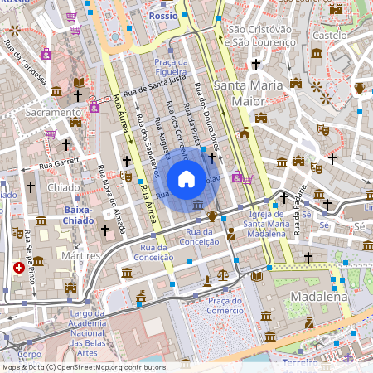This screenshot has height=373, width=373.
Task: Click the shopping cart icon near Sacramento
Action: pyautogui.click(x=51, y=134)
